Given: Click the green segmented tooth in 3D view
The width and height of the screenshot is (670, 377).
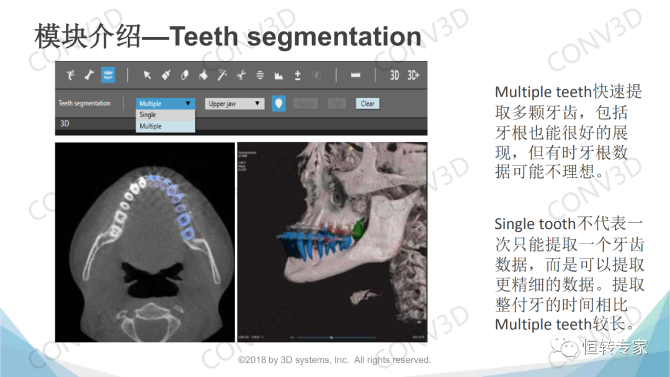Looking at the screenshot, I should click(359, 229).
